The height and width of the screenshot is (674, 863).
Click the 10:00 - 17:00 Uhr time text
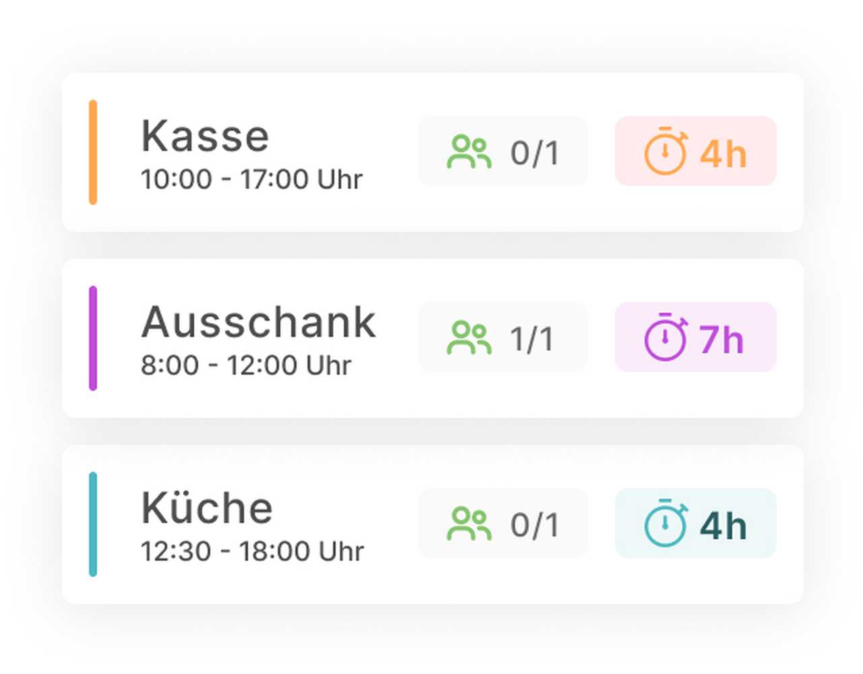(251, 179)
